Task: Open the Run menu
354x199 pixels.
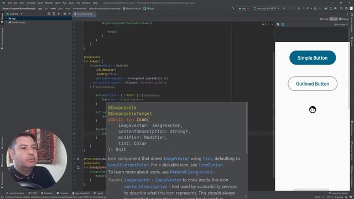Action: [x=64, y=3]
